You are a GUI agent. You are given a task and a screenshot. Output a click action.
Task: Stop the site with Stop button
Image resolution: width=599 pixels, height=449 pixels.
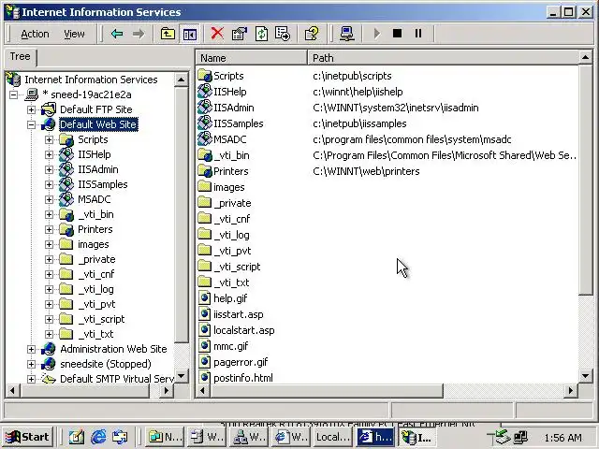pos(397,34)
